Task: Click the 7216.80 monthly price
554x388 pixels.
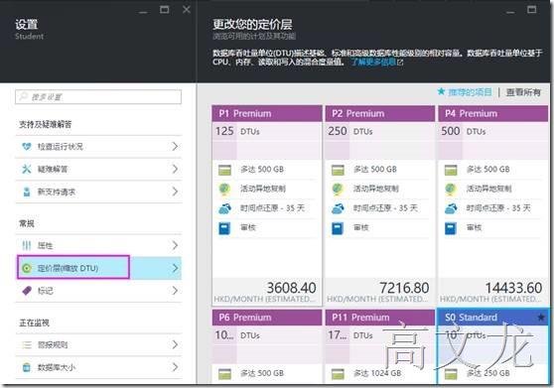Action: (x=404, y=288)
